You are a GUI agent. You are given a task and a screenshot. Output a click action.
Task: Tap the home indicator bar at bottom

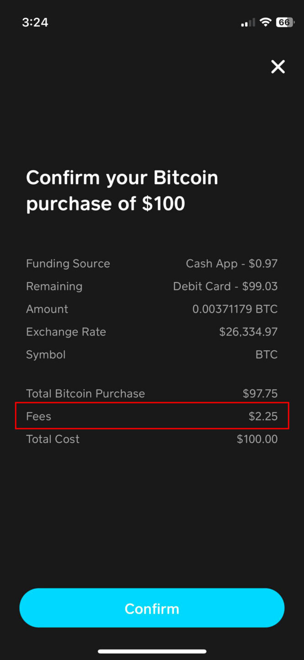tap(152, 650)
